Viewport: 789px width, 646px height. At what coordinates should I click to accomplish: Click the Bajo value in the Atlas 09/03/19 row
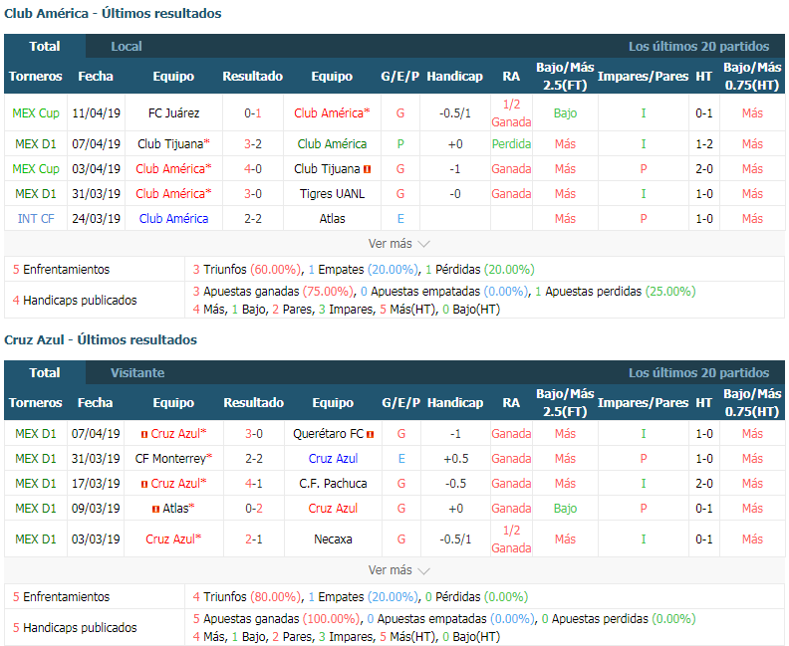pyautogui.click(x=565, y=509)
